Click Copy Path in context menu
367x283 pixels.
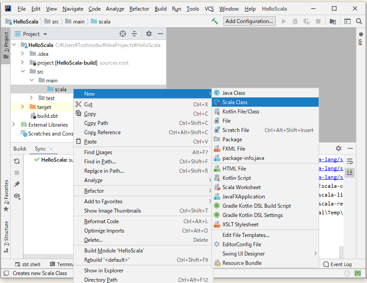point(143,123)
